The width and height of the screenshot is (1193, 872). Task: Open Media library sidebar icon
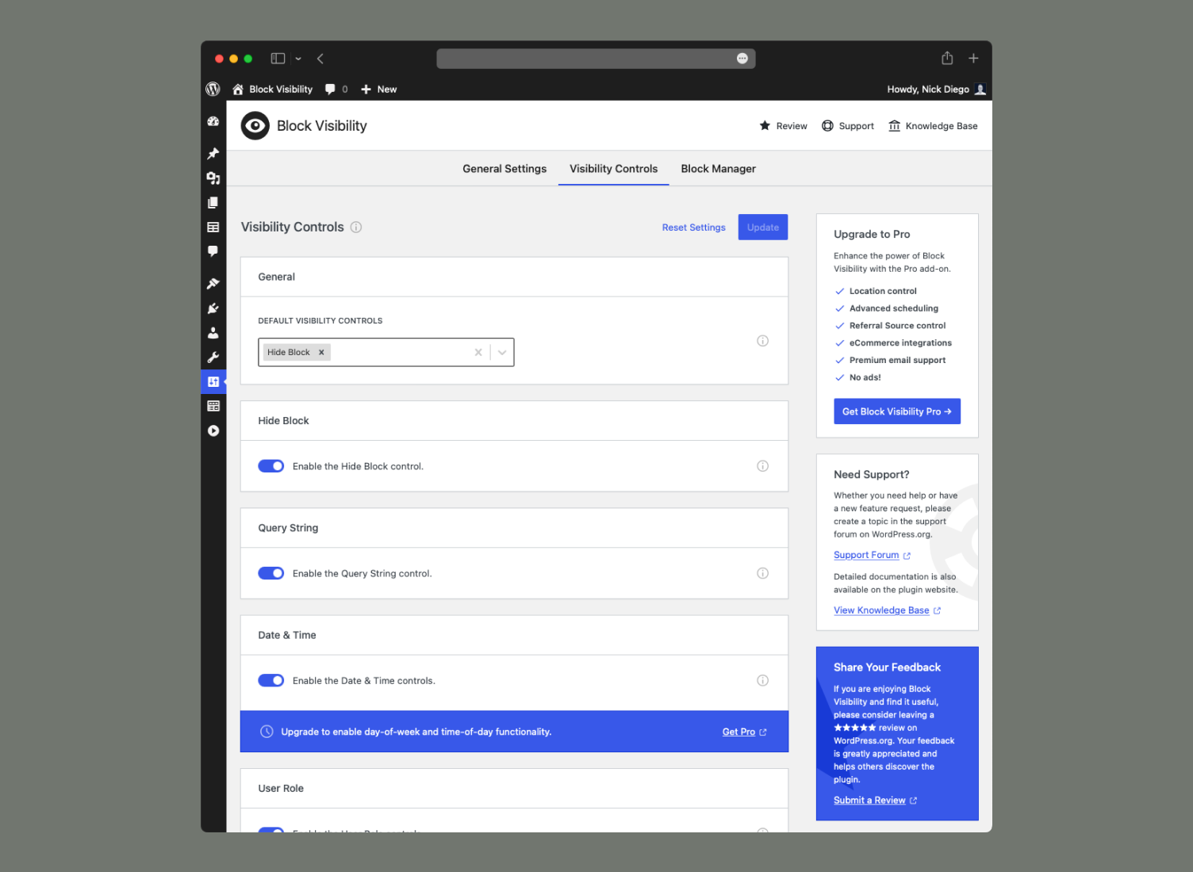[213, 178]
